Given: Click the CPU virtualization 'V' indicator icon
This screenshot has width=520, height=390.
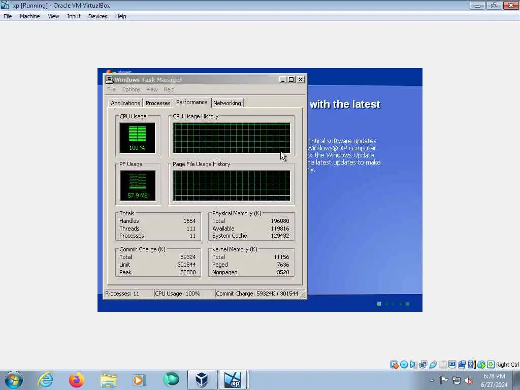Looking at the screenshot, I should click(x=470, y=365).
